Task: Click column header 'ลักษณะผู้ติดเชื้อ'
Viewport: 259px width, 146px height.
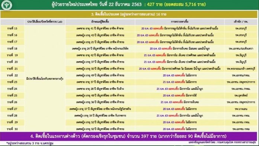Action: pos(100,22)
